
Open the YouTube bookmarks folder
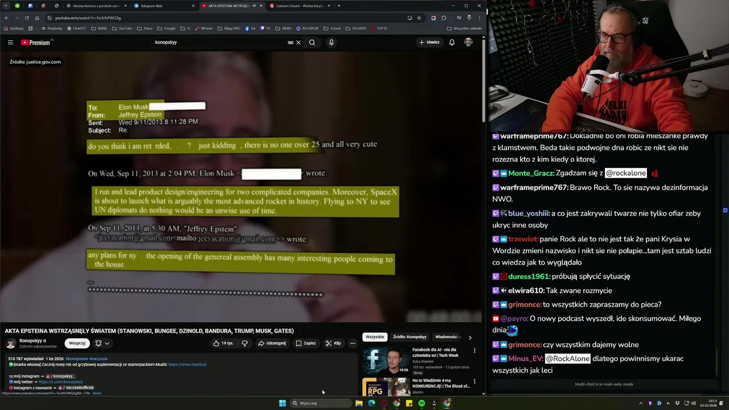pos(122,28)
